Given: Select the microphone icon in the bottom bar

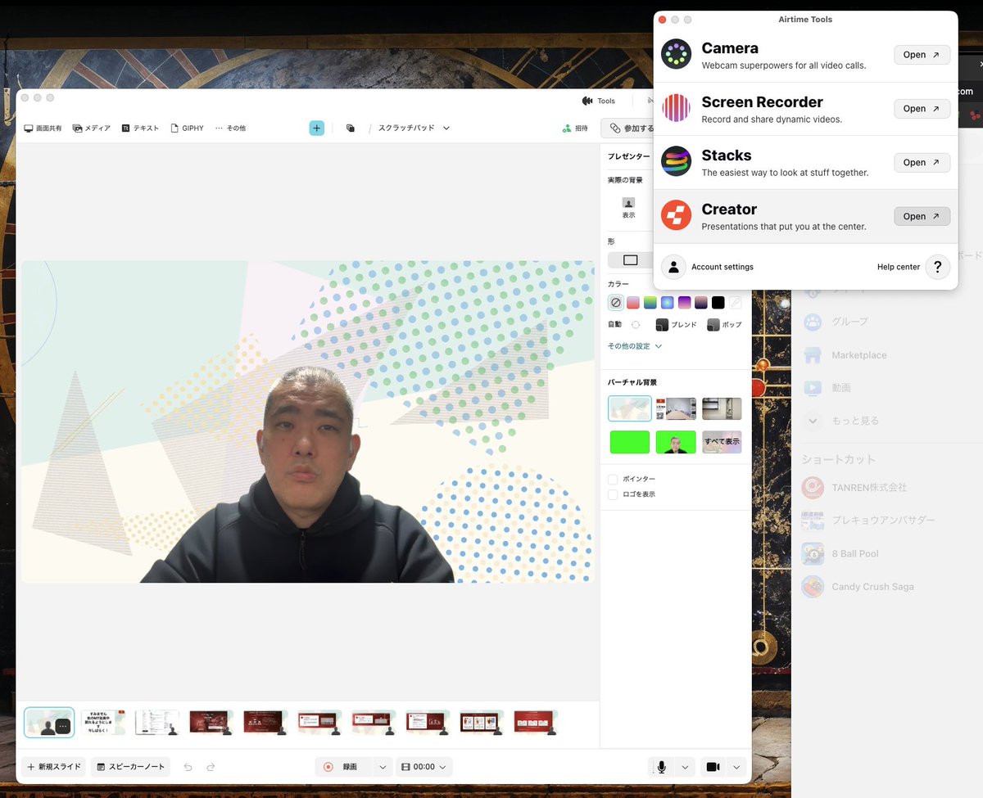Looking at the screenshot, I should click(x=661, y=766).
